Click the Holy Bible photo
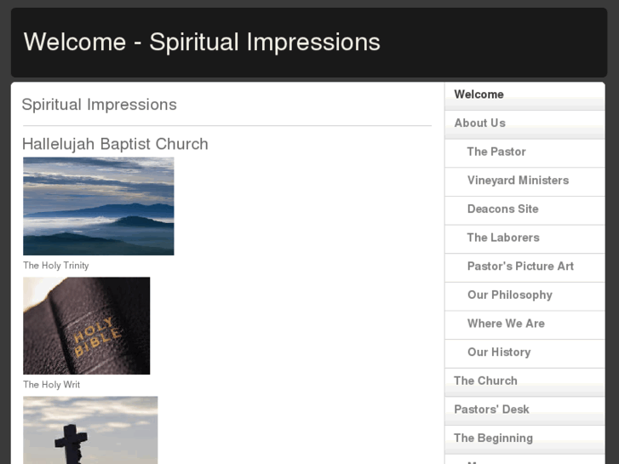The image size is (619, 464). (87, 325)
